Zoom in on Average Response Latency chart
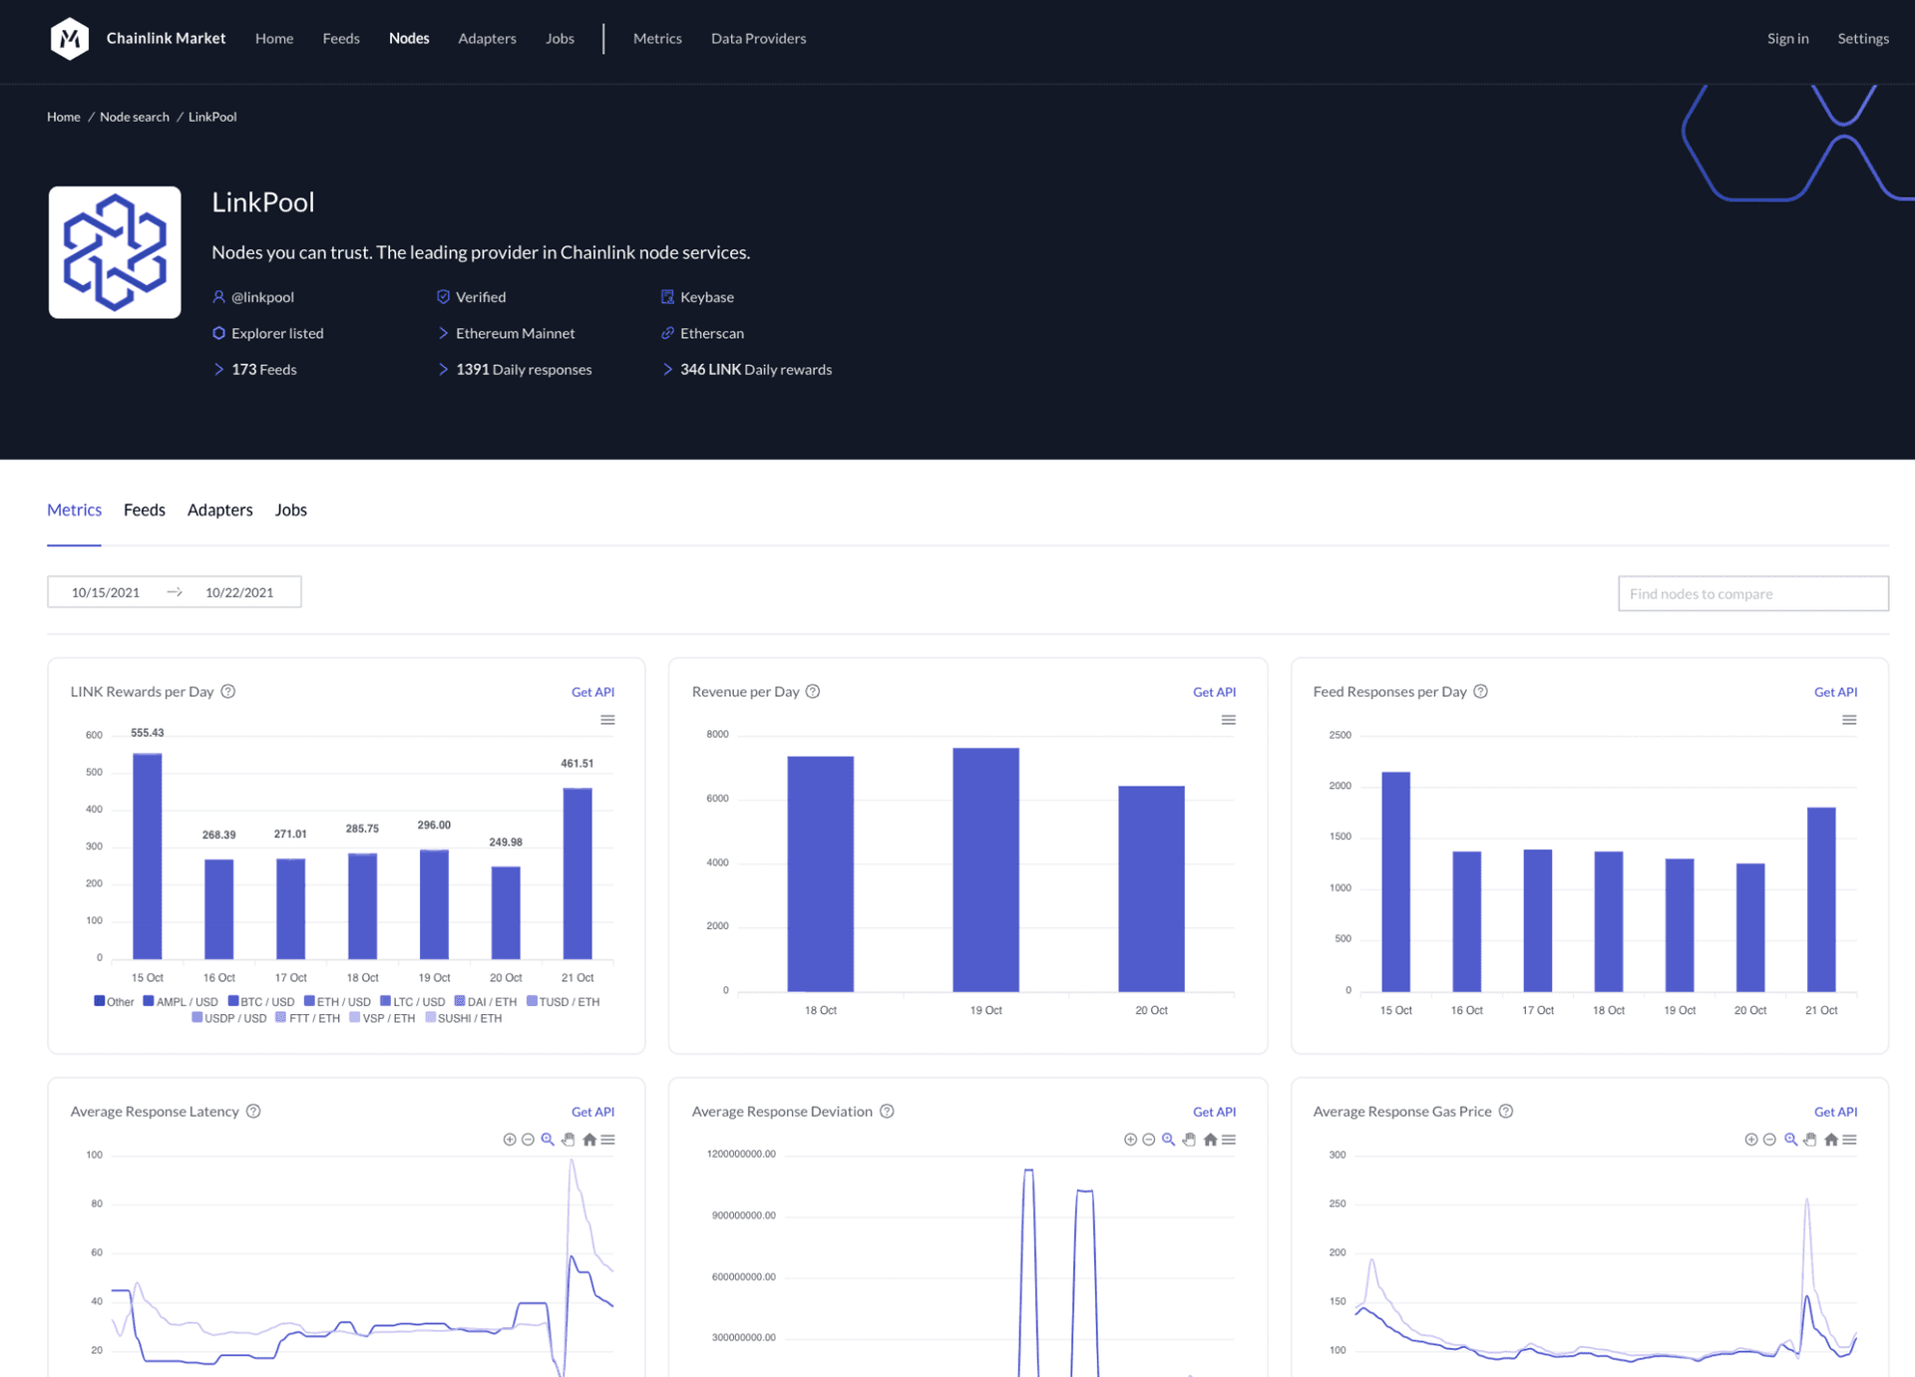 [510, 1140]
